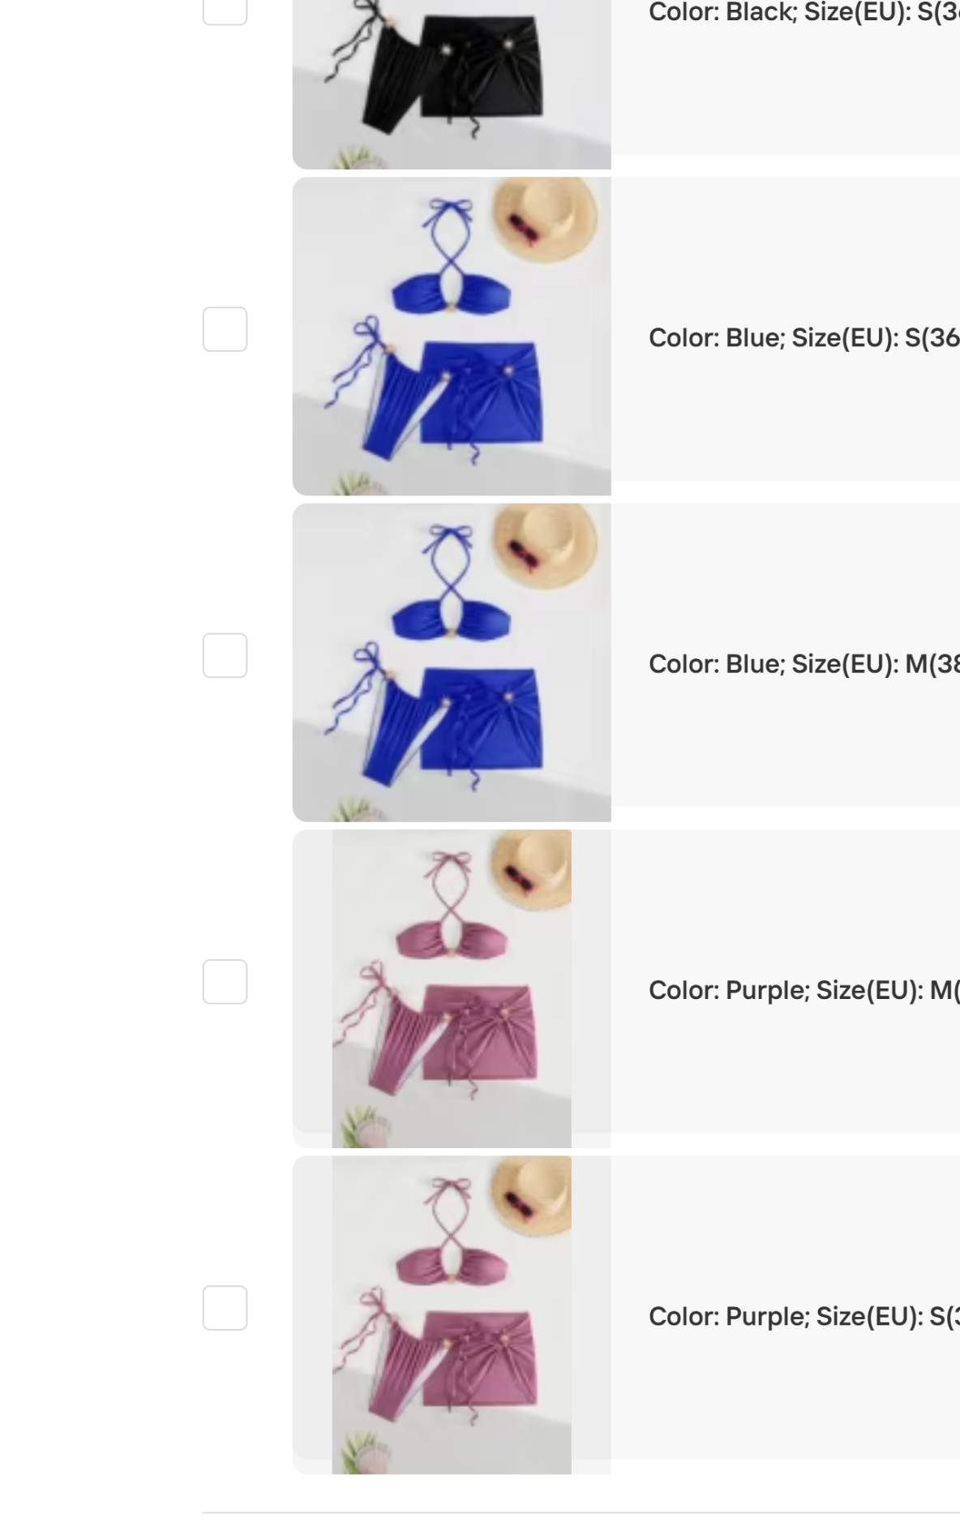Click the 'Color: Purple; Size(EU): M' label
The height and width of the screenshot is (1522, 960).
[x=804, y=990]
